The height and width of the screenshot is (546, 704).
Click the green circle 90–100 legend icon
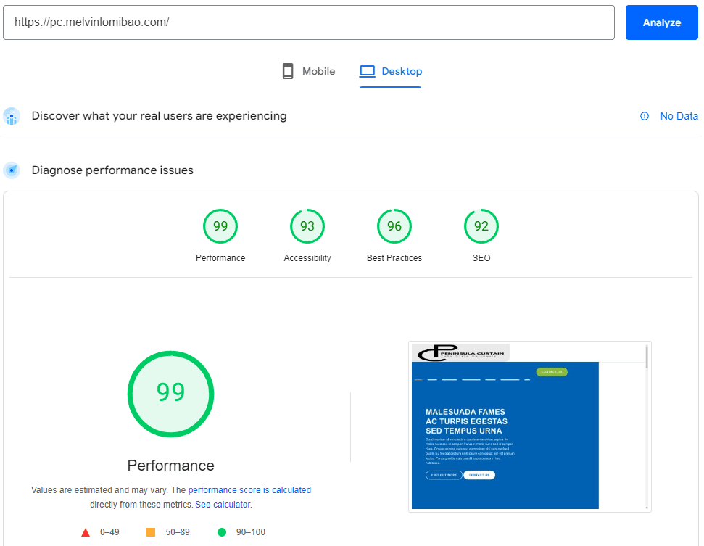222,532
